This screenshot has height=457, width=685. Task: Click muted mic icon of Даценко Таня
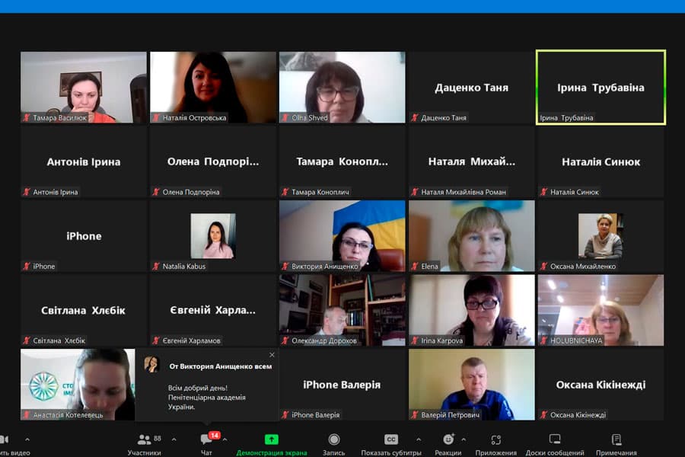coord(415,117)
